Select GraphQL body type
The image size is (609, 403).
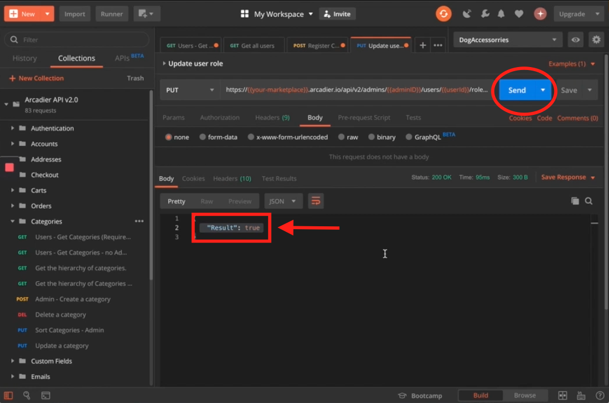(x=409, y=137)
